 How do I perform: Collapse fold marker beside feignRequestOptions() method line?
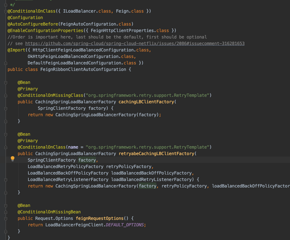[x=6, y=219]
